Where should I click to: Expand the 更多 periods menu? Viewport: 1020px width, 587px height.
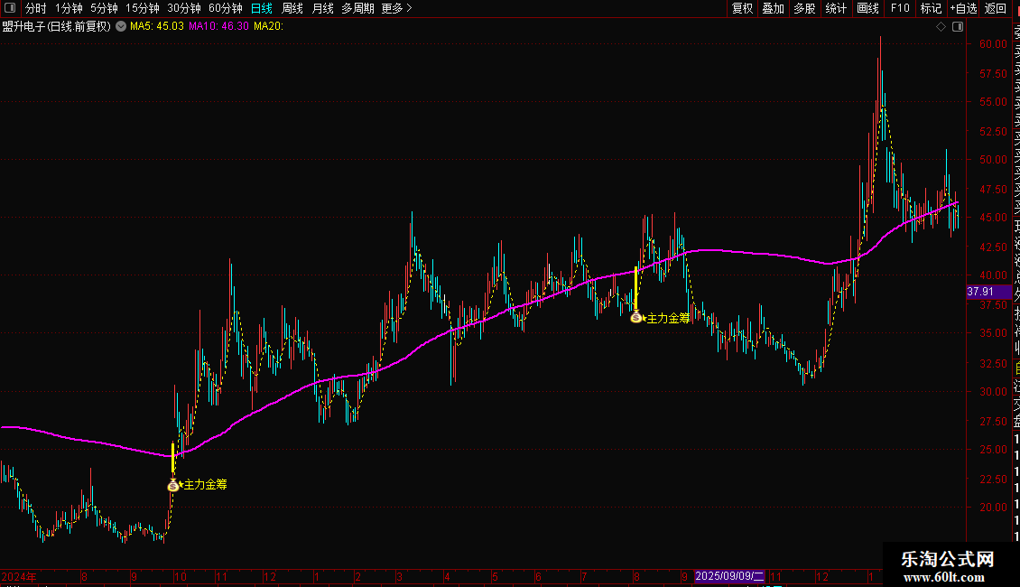click(396, 8)
